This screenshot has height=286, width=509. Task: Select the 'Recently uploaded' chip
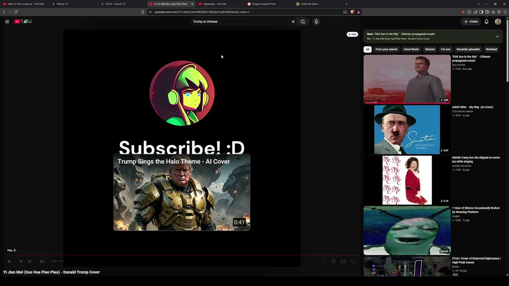tap(468, 49)
